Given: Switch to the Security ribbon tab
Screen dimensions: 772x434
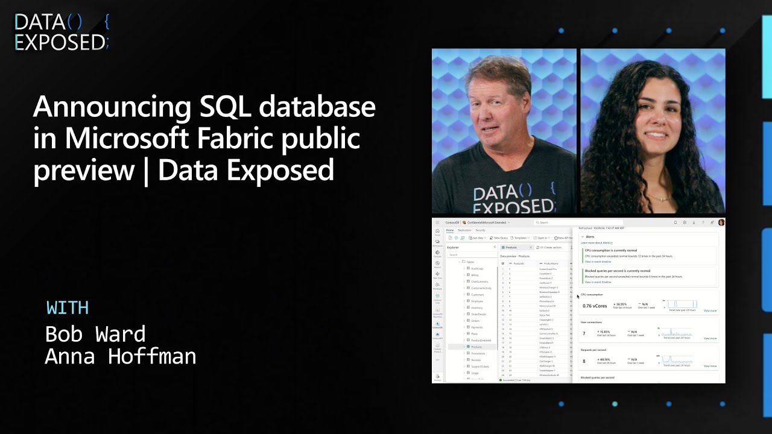Looking at the screenshot, I should pyautogui.click(x=481, y=230).
